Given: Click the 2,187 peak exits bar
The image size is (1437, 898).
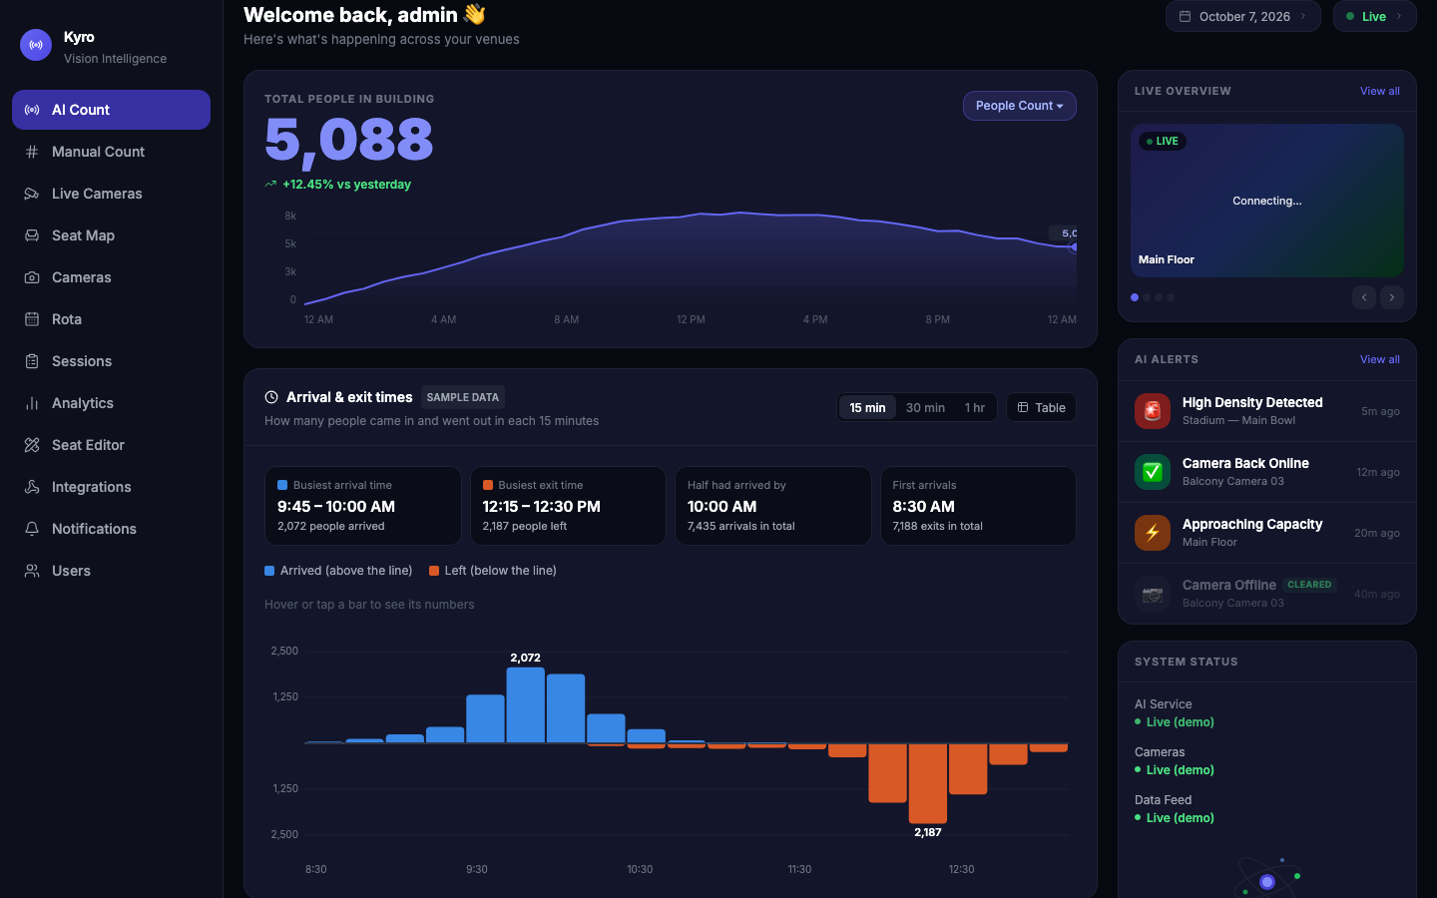Looking at the screenshot, I should [928, 783].
